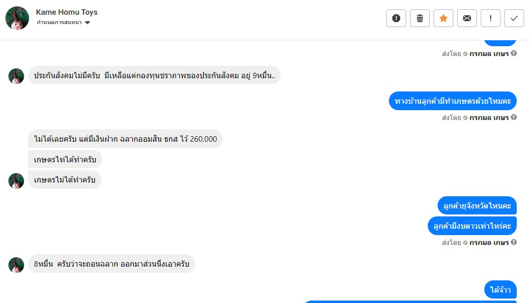The width and height of the screenshot is (530, 303).
Task: Click customer avatar beside 8หมื่น message
Action: [x=16, y=265]
